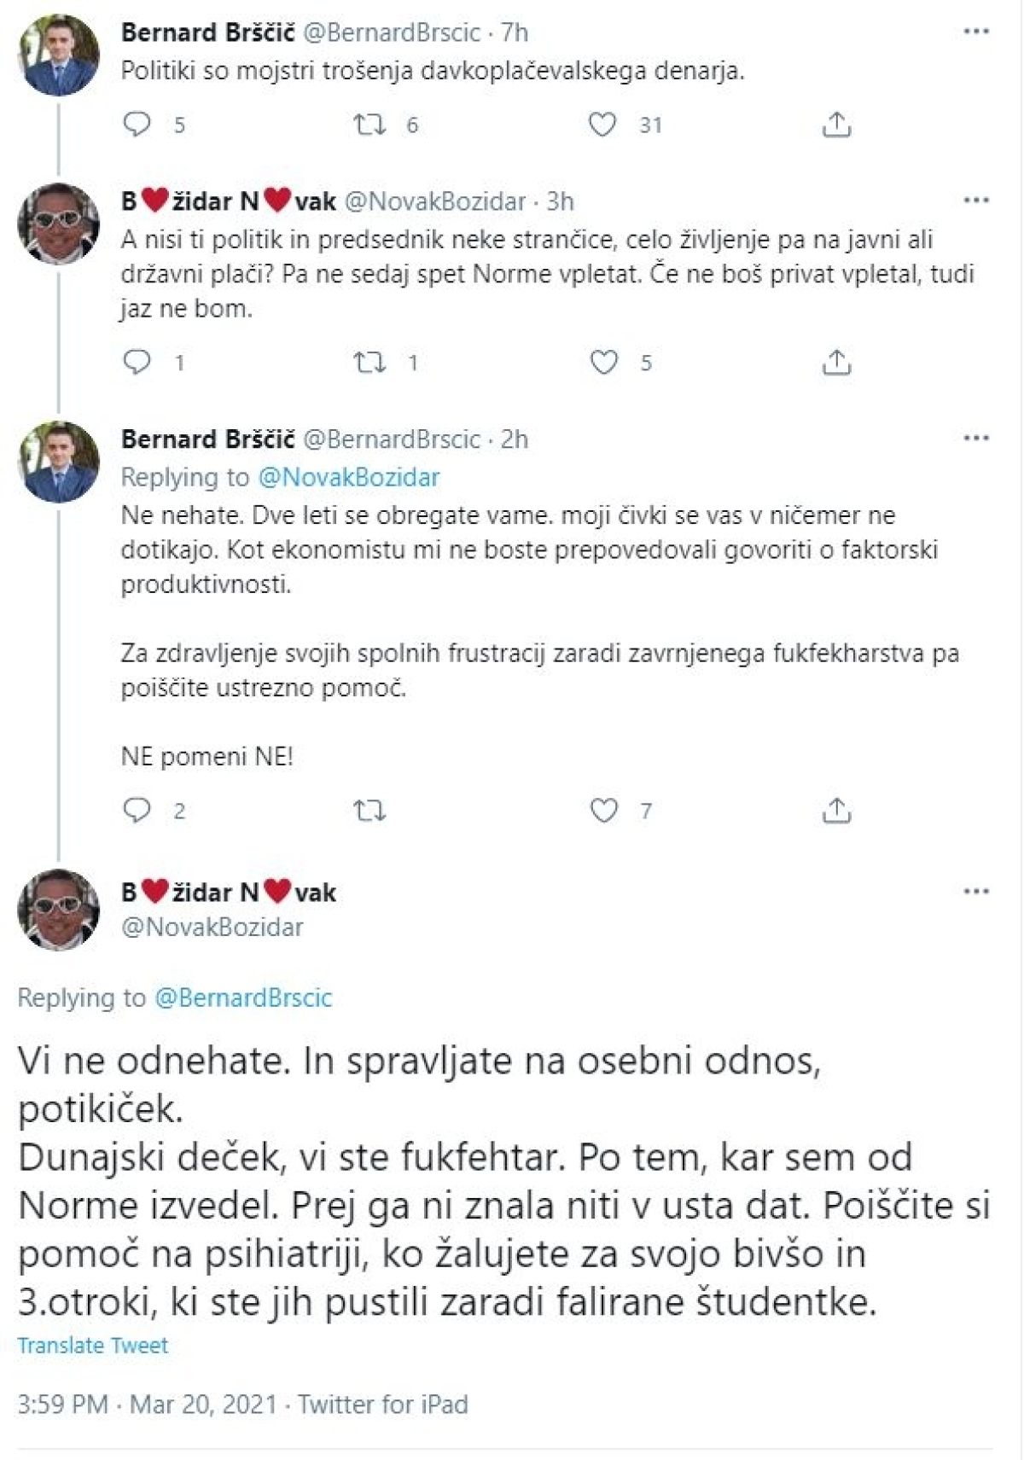Retweet Božidar Novak's 3h reply

click(x=369, y=363)
